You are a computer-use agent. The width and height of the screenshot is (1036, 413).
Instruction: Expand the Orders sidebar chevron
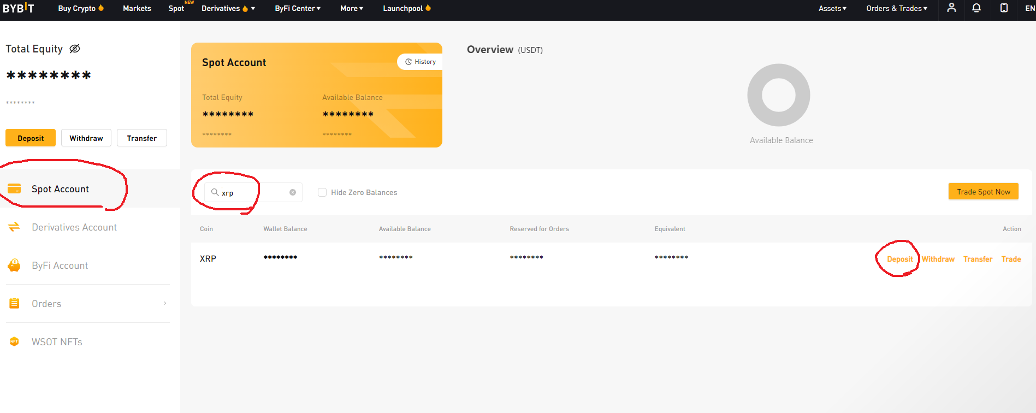pos(165,303)
